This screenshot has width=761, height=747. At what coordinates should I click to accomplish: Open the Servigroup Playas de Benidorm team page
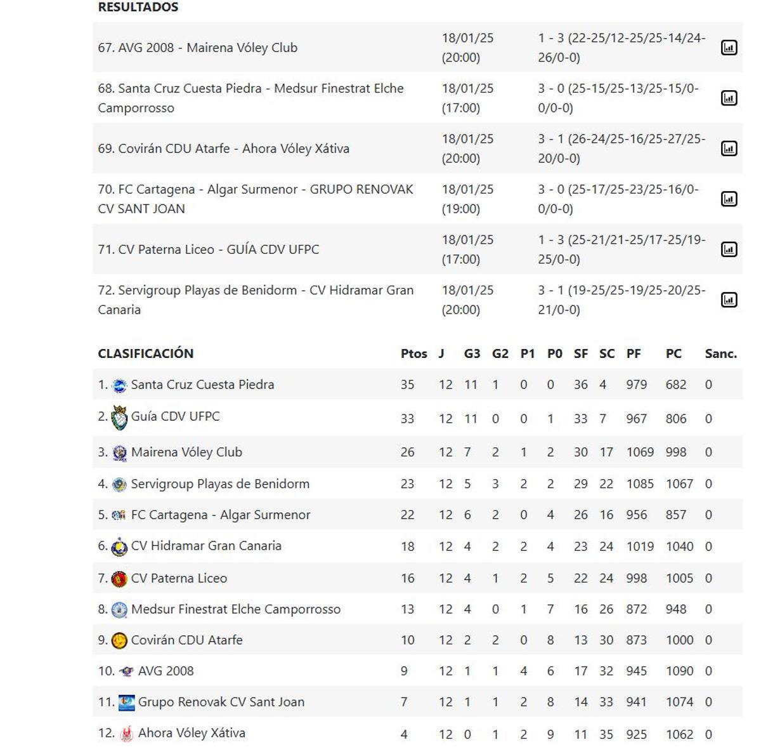[x=221, y=483]
